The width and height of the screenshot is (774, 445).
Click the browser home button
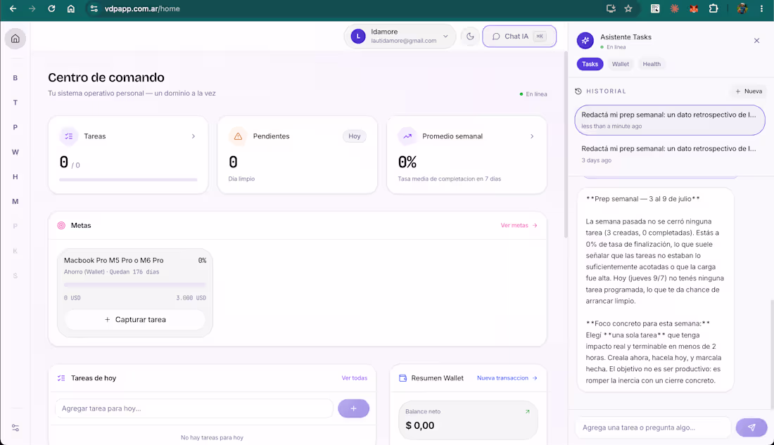[x=70, y=8]
